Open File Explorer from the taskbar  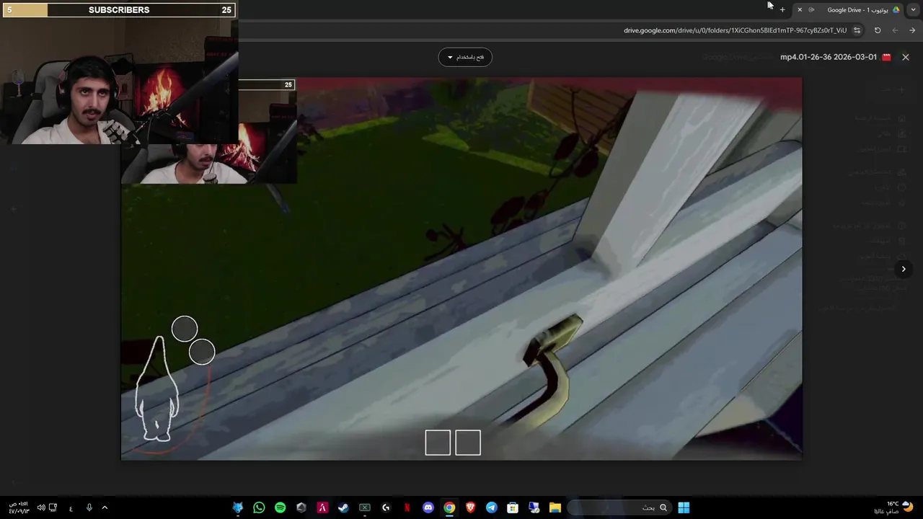click(x=555, y=507)
